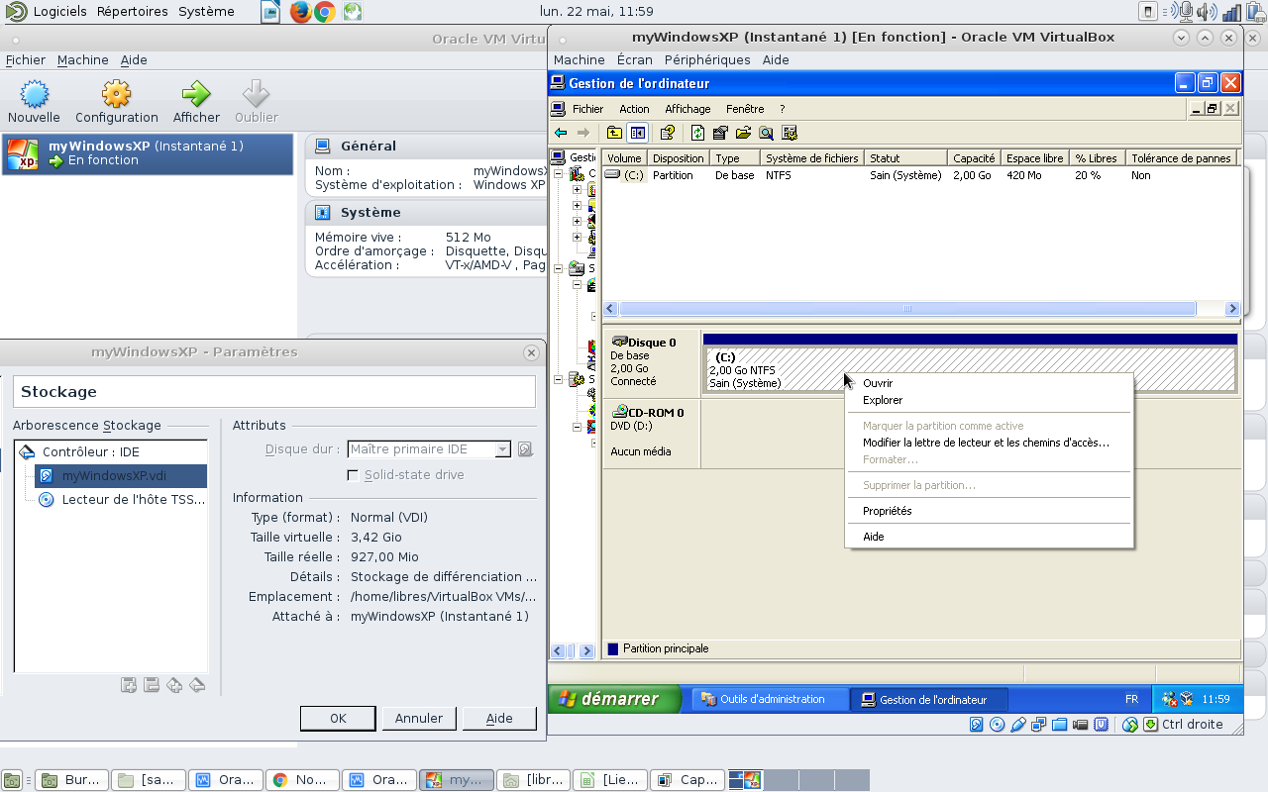
Task: Open the Logiciels menu in top panel
Action: tap(60, 12)
